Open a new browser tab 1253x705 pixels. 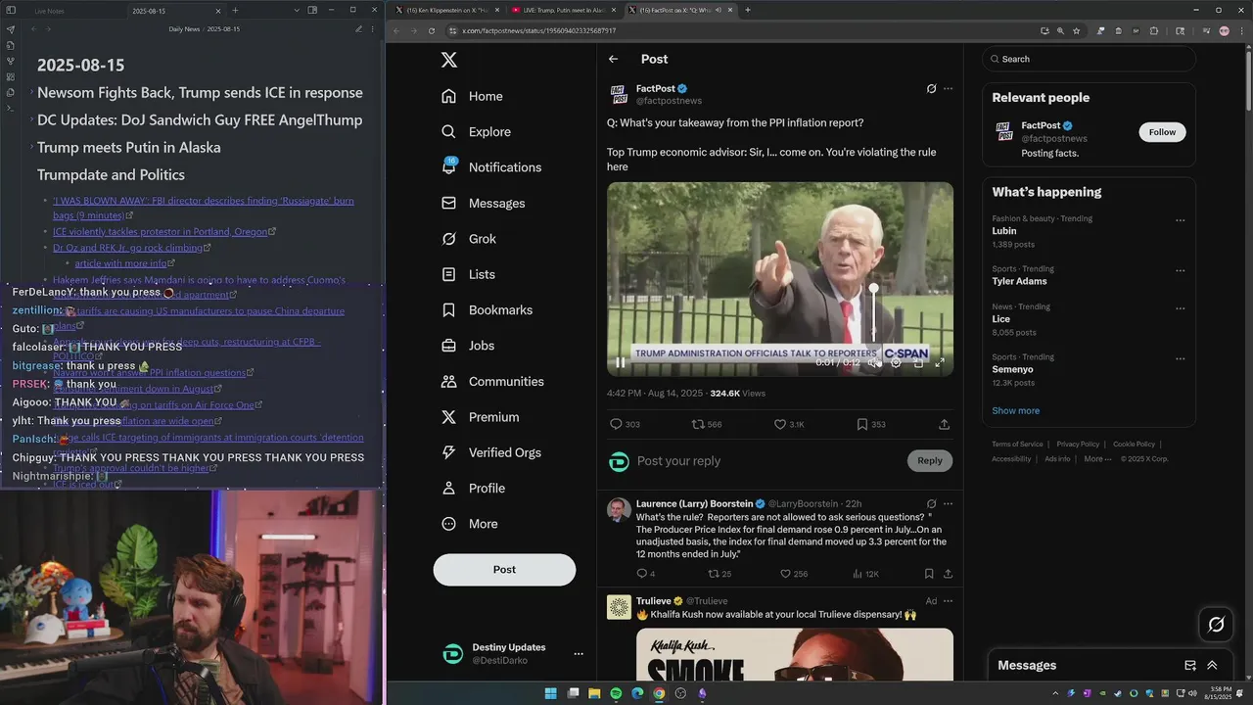click(x=748, y=10)
